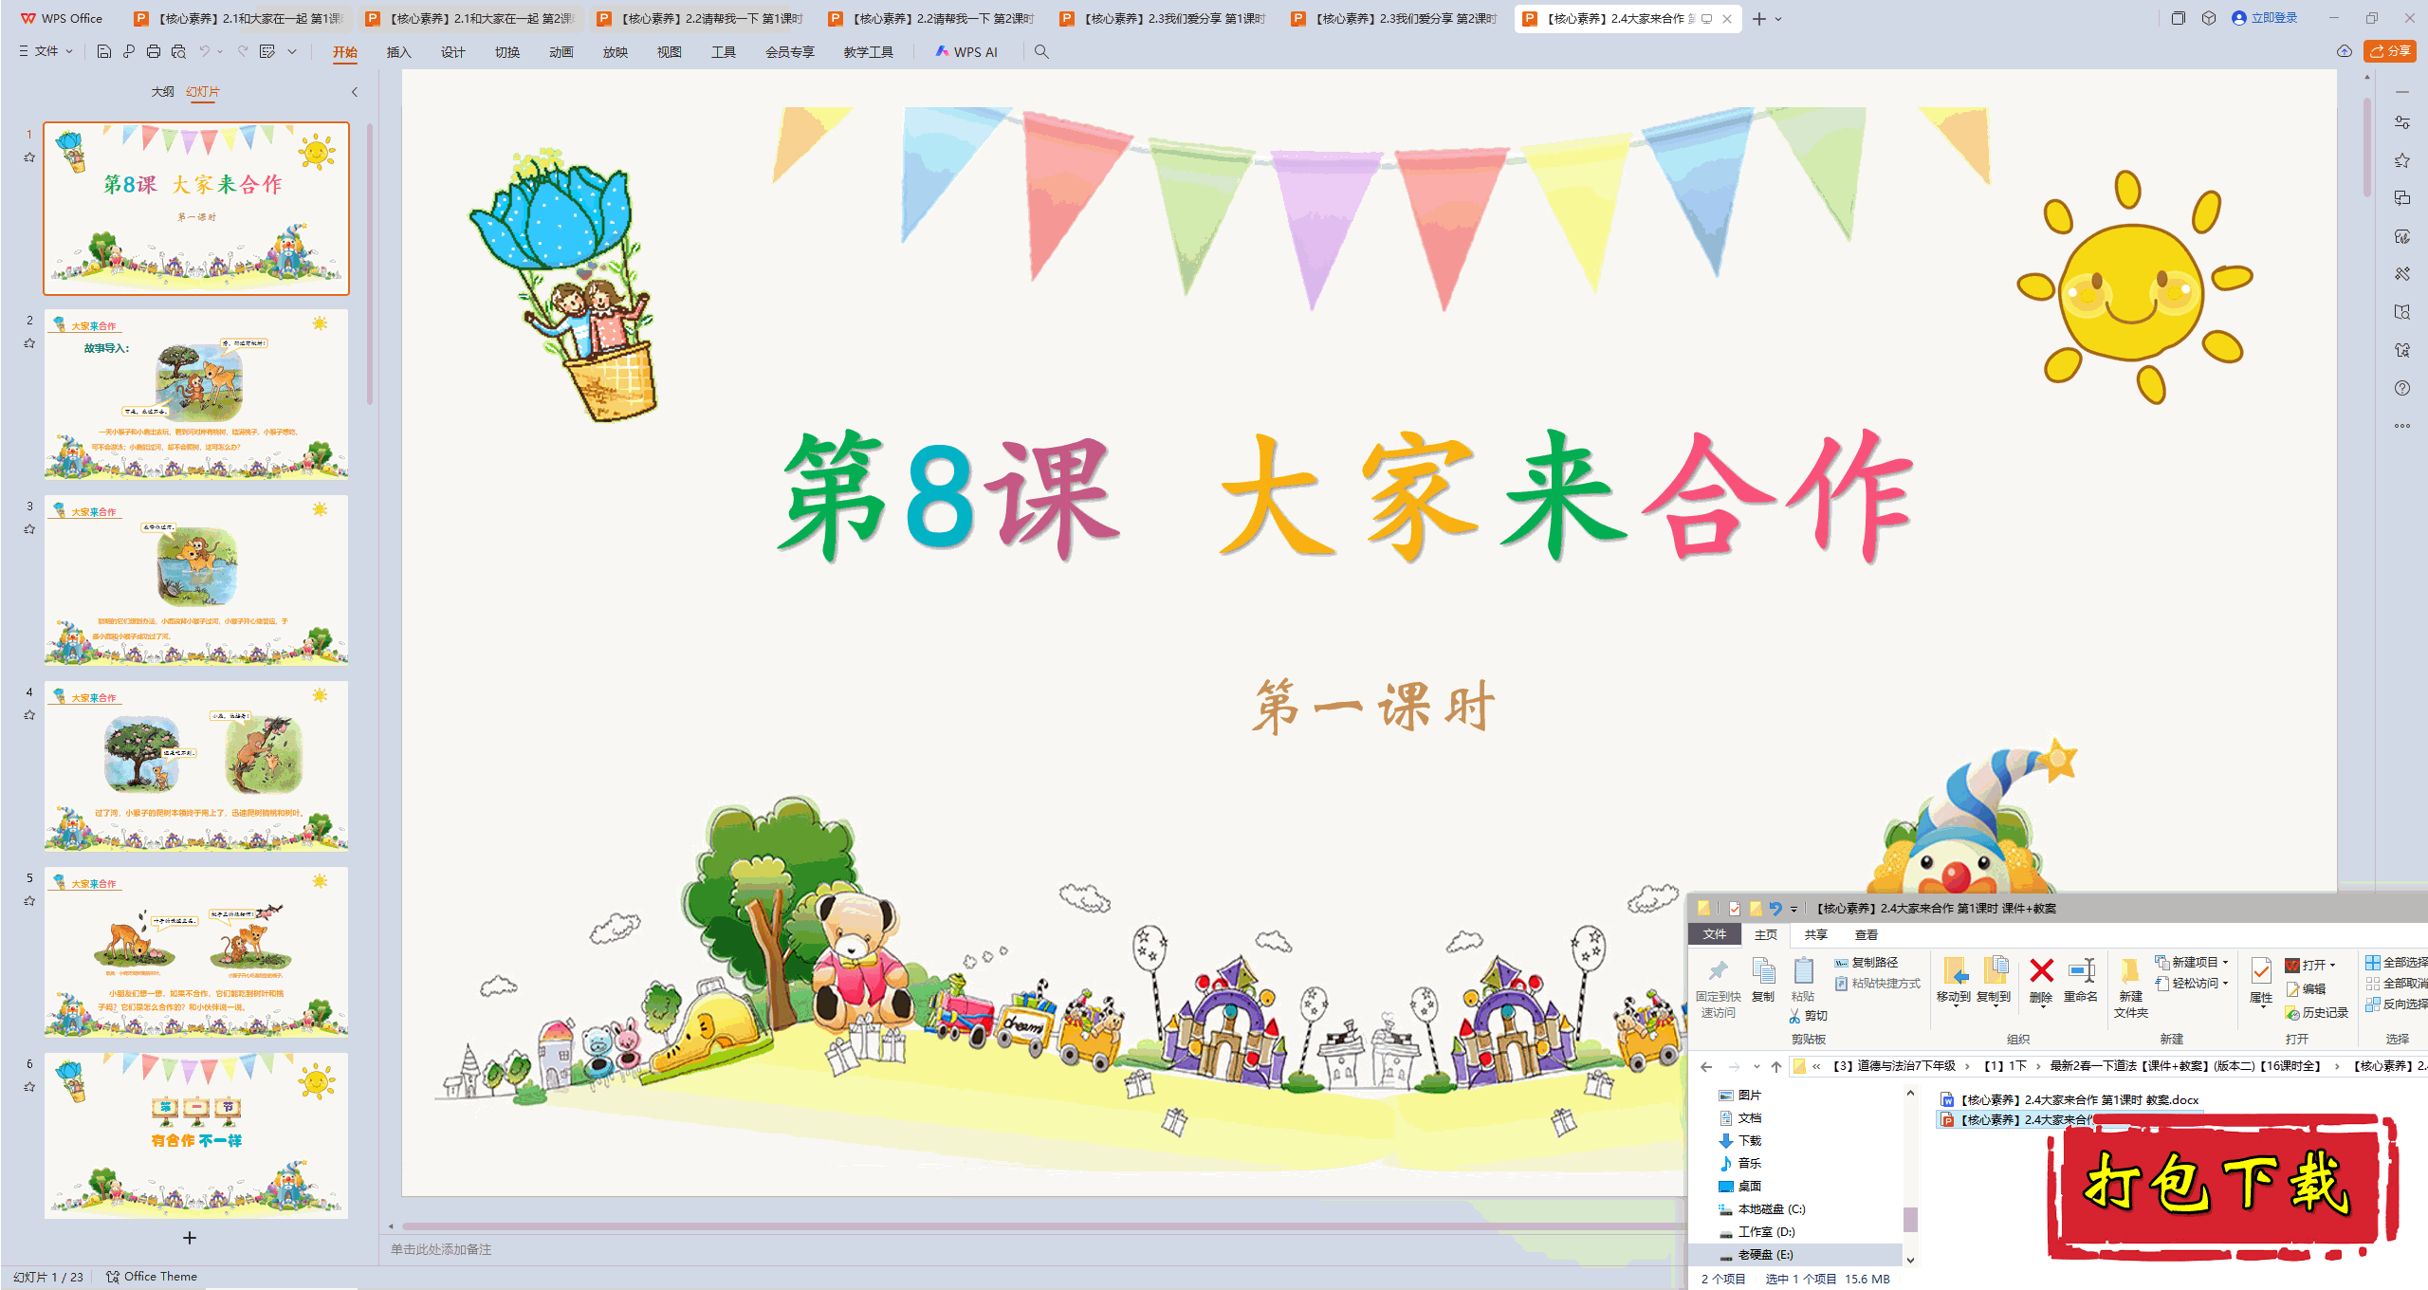
Task: Click the Redo arrow icon
Action: point(243,51)
